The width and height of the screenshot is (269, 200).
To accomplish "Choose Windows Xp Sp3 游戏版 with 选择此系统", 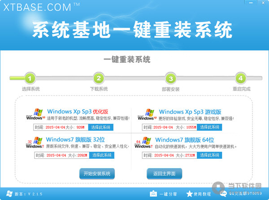I will (213, 127).
